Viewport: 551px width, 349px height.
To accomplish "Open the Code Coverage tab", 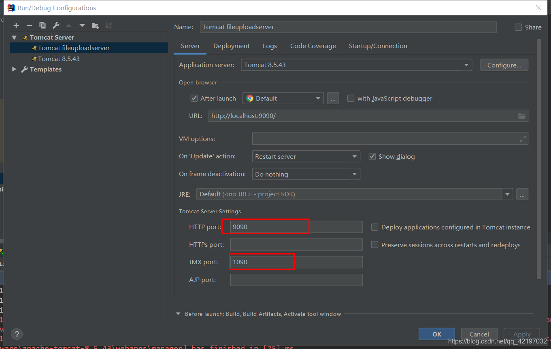I will point(313,46).
